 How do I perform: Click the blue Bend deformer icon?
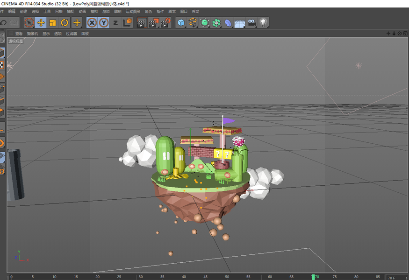tap(228, 23)
